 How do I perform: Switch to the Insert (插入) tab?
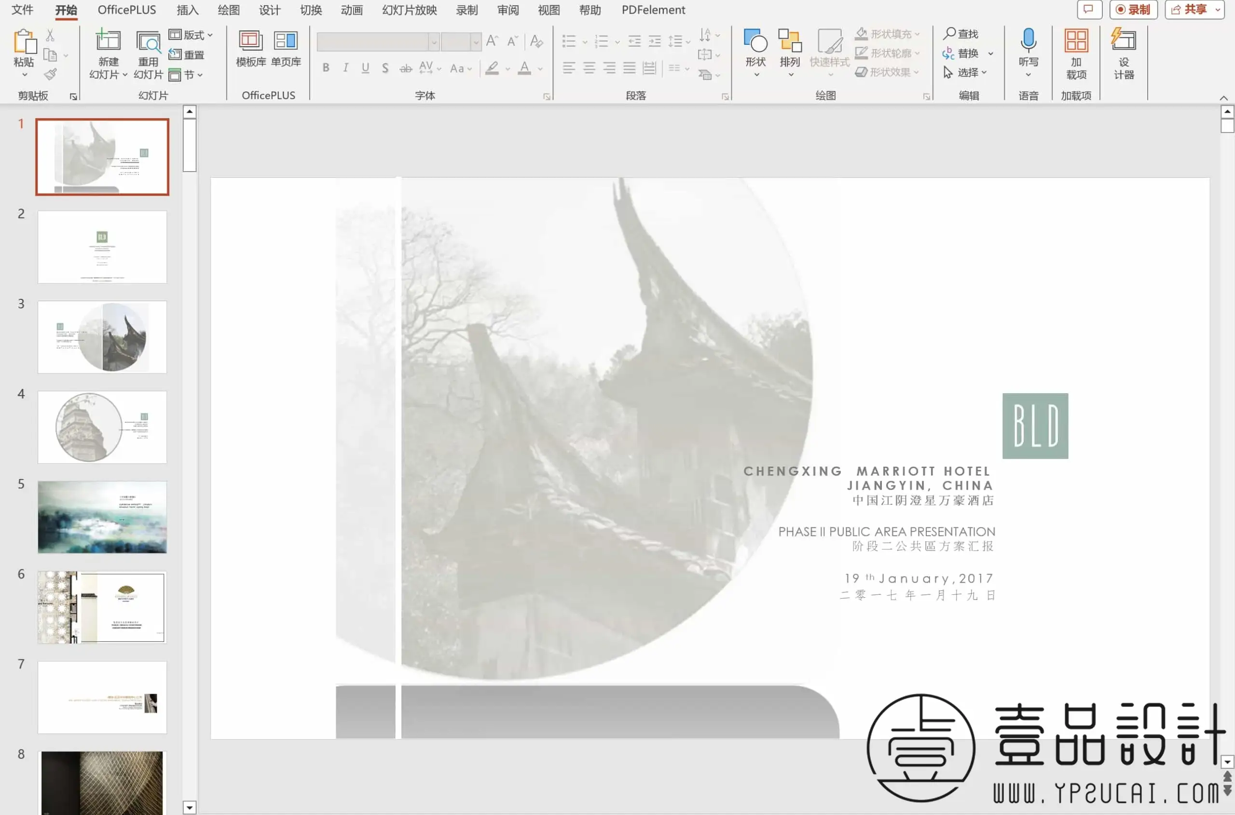coord(187,10)
